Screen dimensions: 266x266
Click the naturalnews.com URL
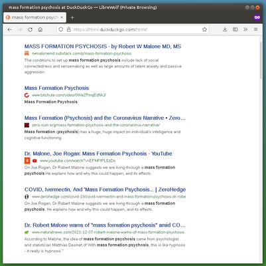(109, 232)
